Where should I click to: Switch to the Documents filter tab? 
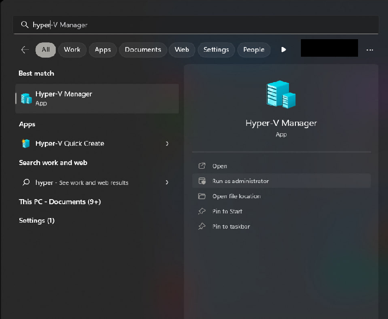coord(143,50)
